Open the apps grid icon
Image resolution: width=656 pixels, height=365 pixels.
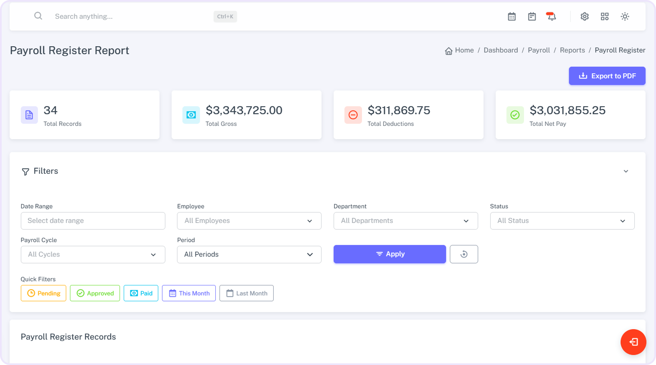(605, 17)
